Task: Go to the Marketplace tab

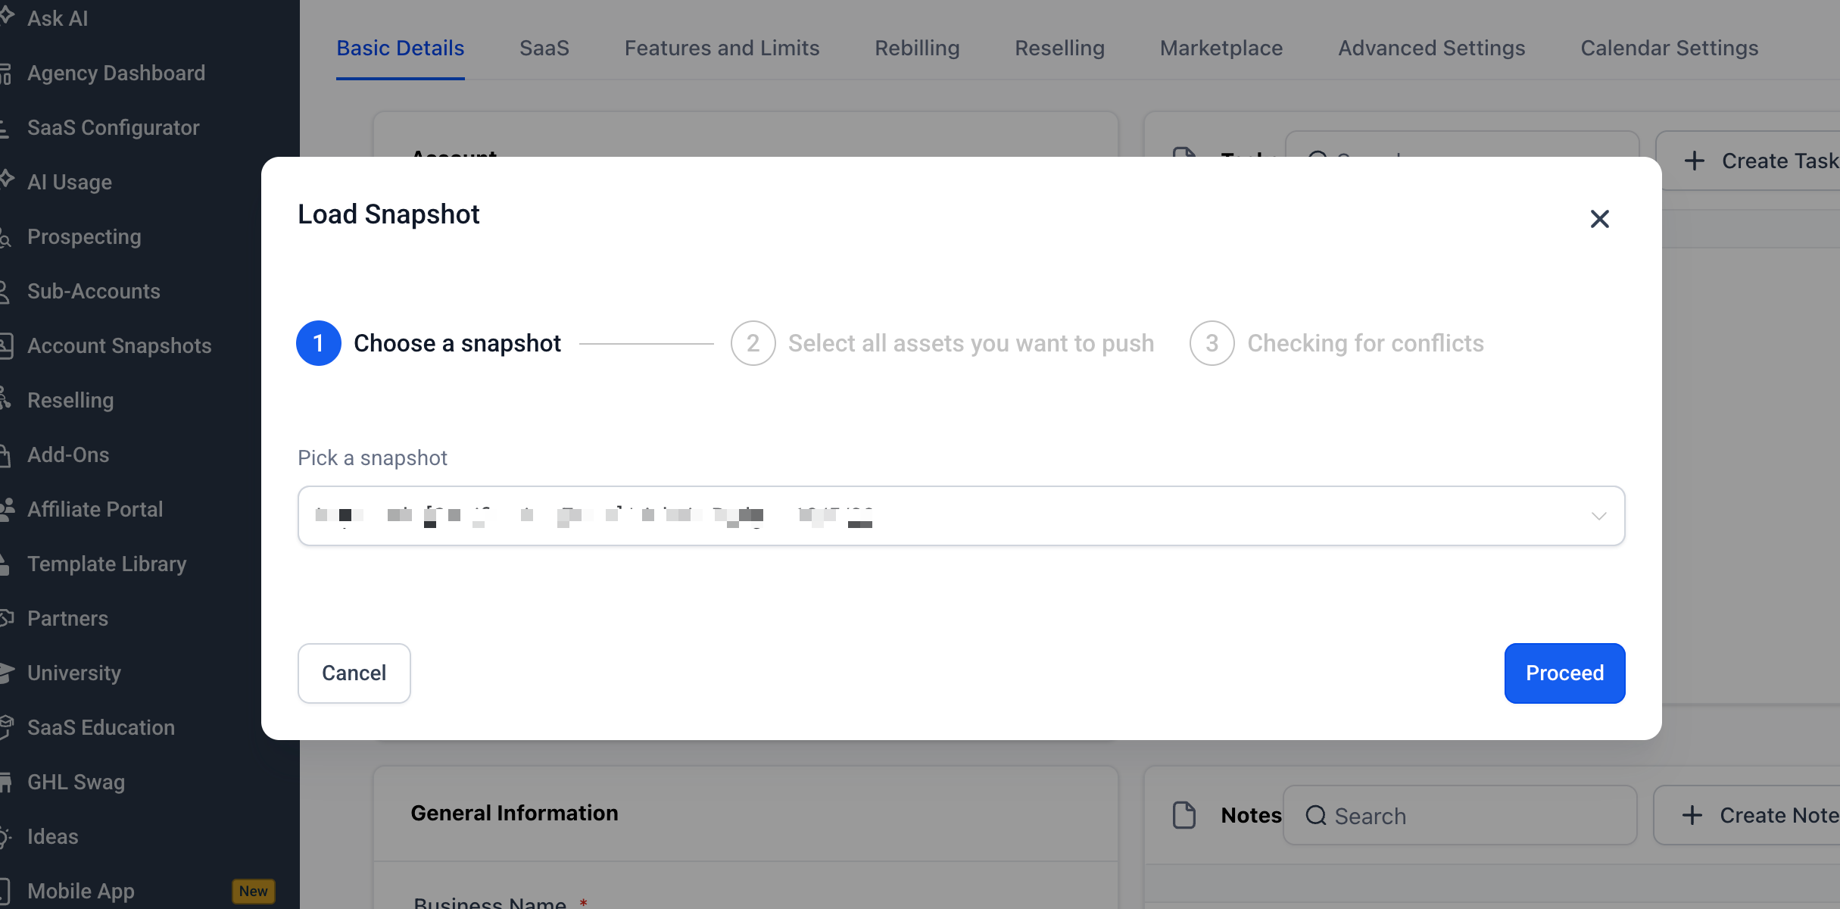Action: point(1221,48)
